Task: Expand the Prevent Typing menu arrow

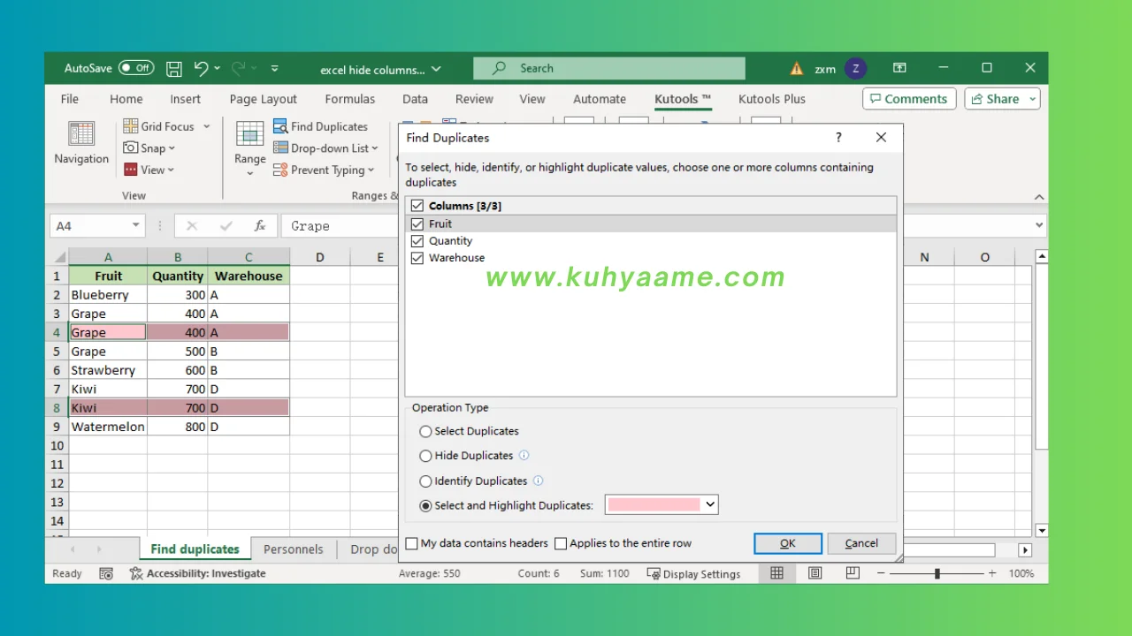Action: (371, 170)
